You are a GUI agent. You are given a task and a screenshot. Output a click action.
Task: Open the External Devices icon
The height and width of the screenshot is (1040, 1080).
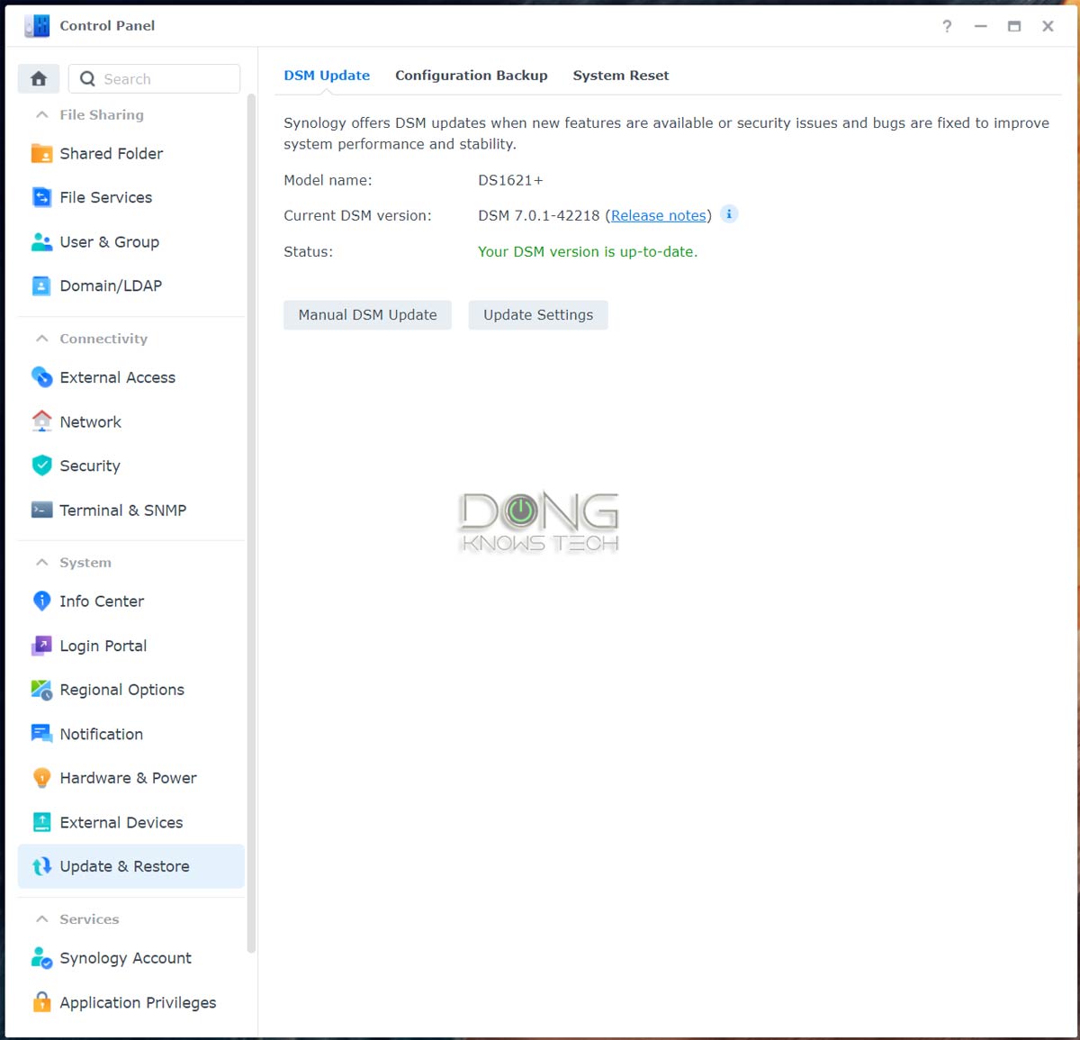(41, 822)
